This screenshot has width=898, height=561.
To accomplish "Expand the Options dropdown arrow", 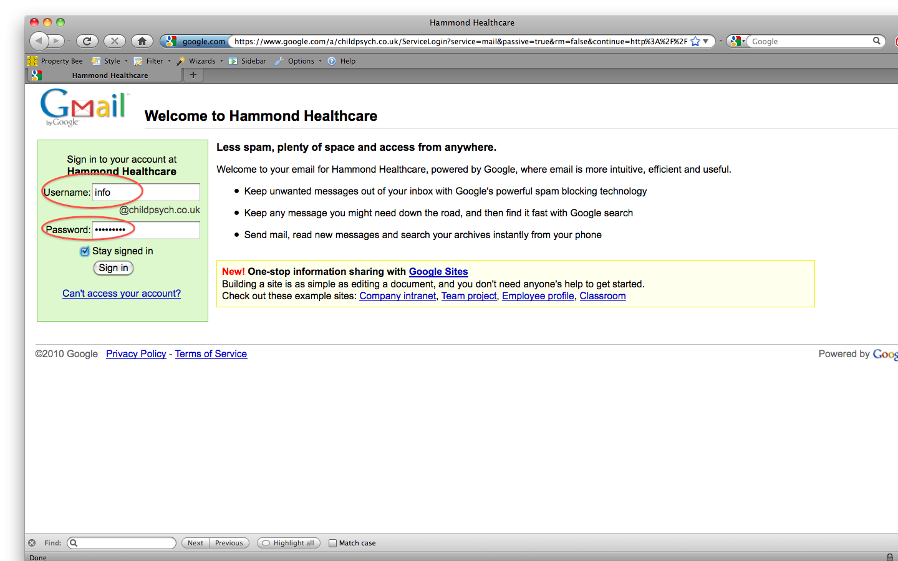I will click(320, 61).
